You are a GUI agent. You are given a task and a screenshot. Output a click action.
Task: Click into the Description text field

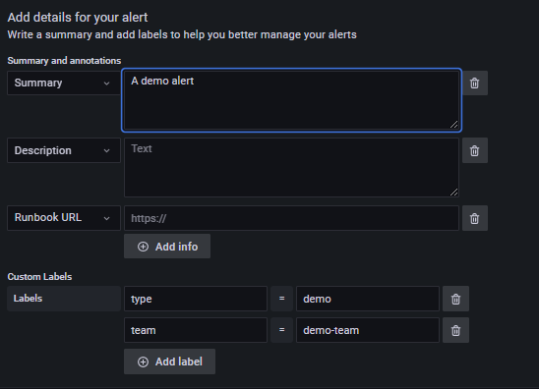pyautogui.click(x=291, y=168)
